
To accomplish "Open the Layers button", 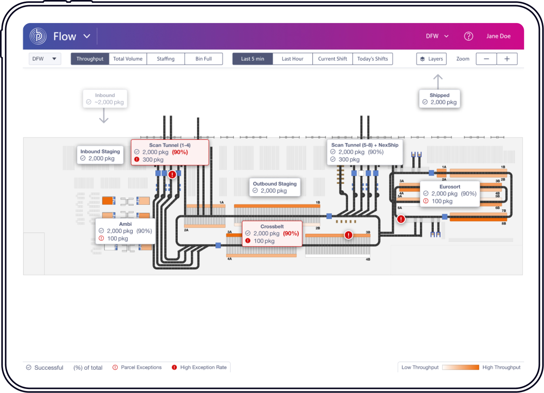I will 431,59.
